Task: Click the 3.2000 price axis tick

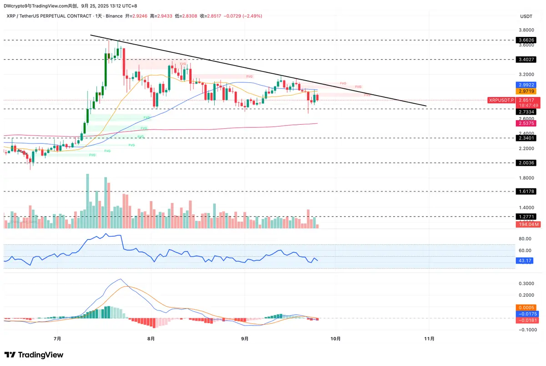Action: [x=526, y=74]
